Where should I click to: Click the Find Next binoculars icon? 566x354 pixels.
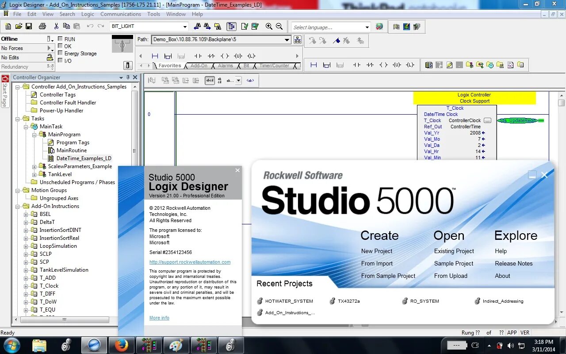pyautogui.click(x=207, y=27)
